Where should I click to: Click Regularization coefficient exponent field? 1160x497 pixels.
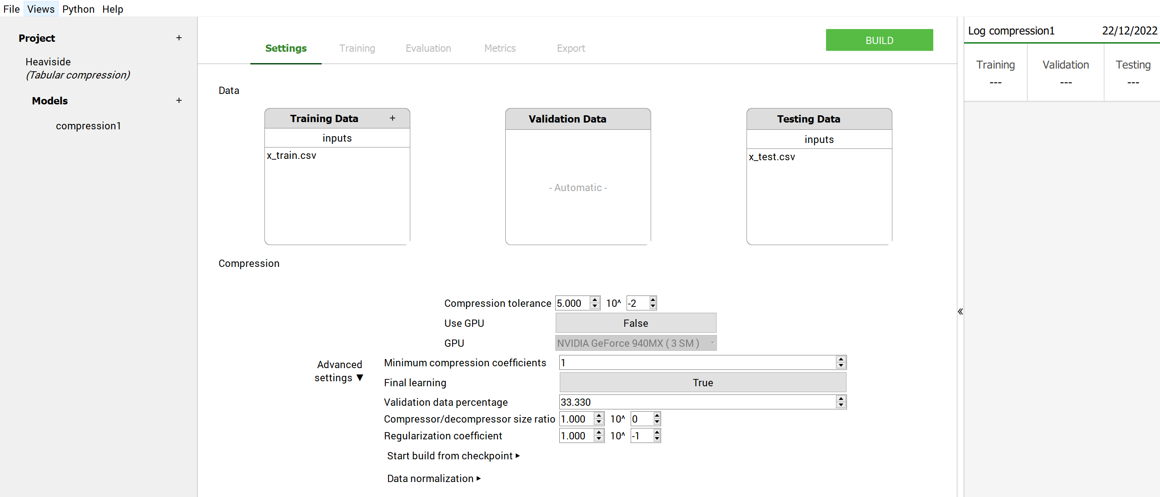pyautogui.click(x=642, y=435)
